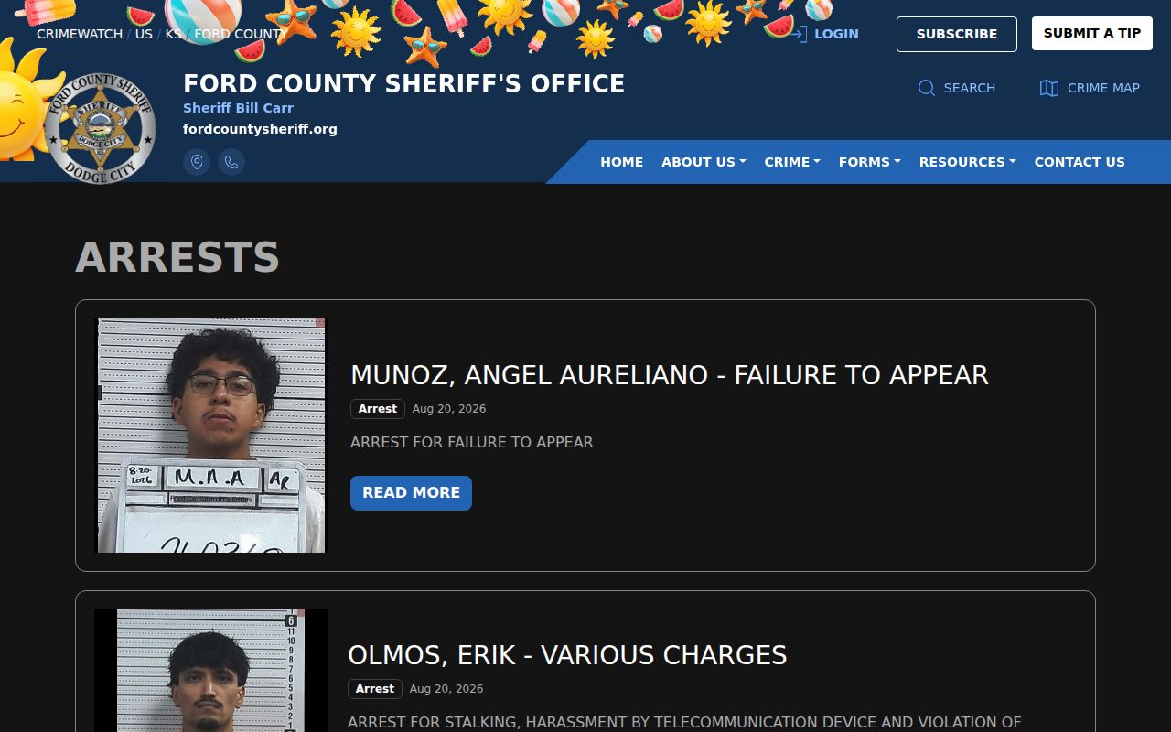1171x732 pixels.
Task: Open Munoz, Angel Aureliano arrest headline
Action: [x=670, y=375]
